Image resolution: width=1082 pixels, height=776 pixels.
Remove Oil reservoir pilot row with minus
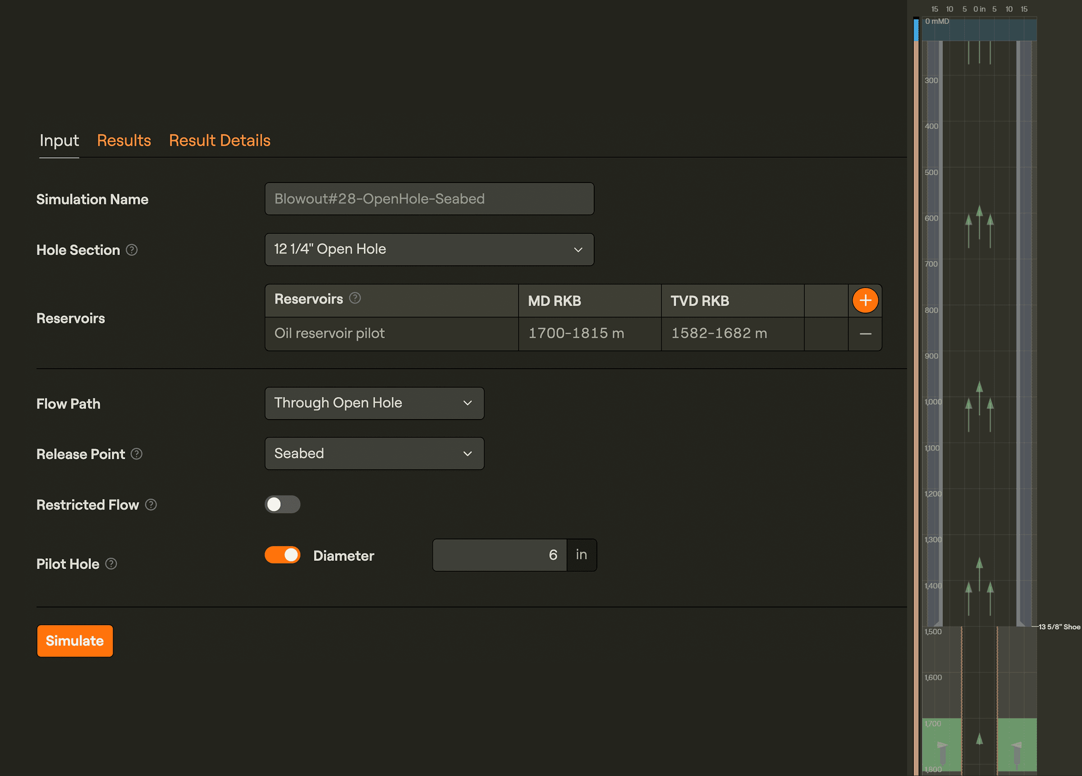coord(865,334)
